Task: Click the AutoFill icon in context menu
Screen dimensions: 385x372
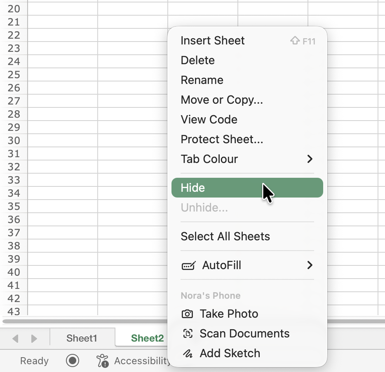Action: click(188, 265)
